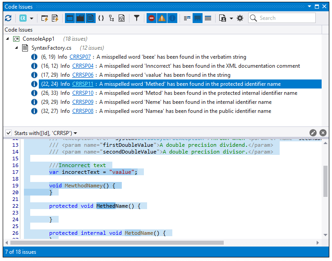Click the curly braces scope icon
The image size is (332, 261).
point(101,18)
